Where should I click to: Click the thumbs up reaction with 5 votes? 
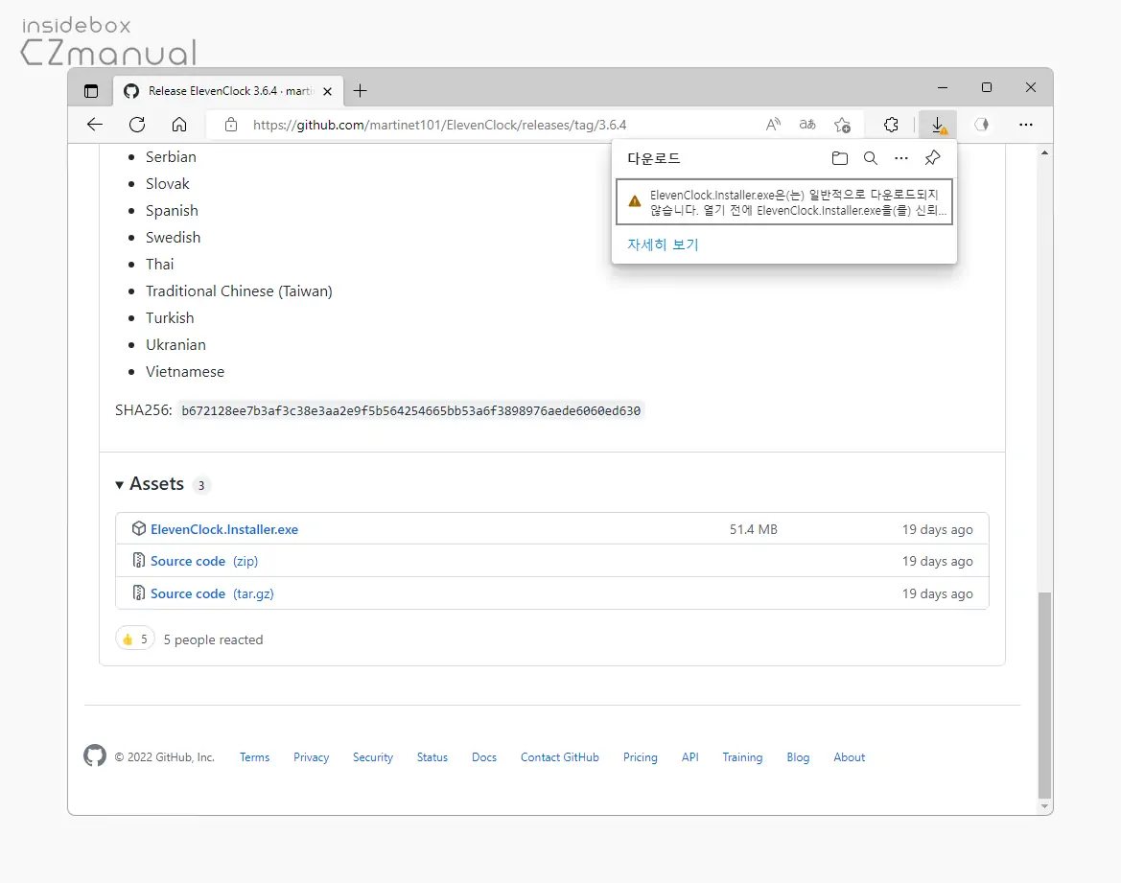coord(135,639)
